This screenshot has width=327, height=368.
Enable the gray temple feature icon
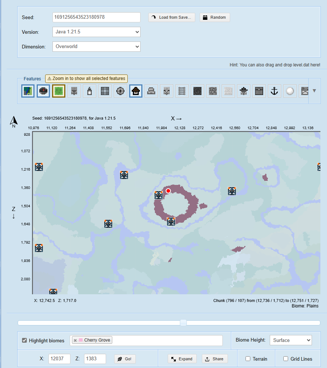(x=151, y=91)
